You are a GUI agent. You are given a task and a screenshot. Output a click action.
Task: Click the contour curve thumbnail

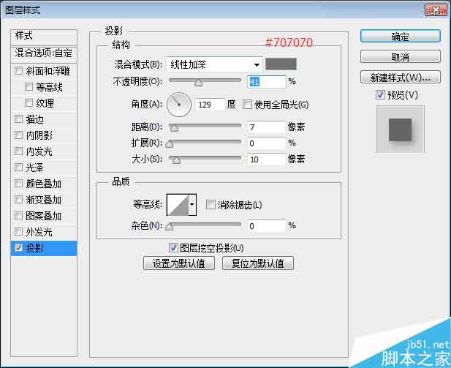[x=178, y=205]
